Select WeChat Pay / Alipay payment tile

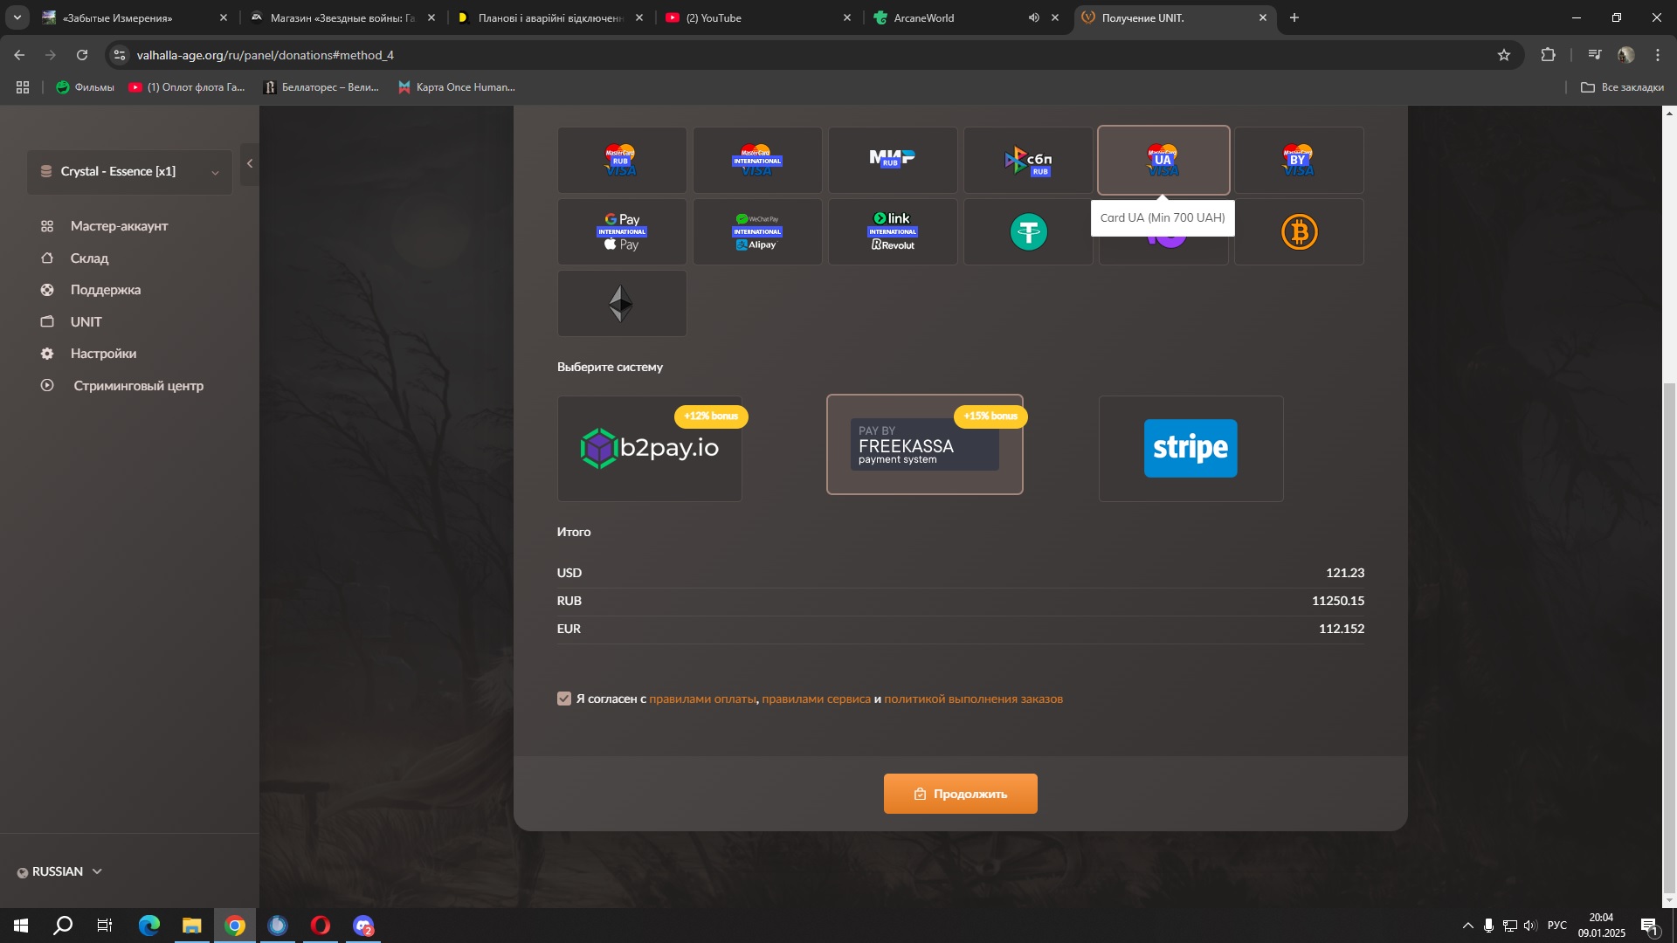[756, 232]
